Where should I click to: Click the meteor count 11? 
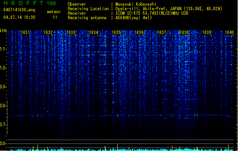pyautogui.click(x=55, y=17)
